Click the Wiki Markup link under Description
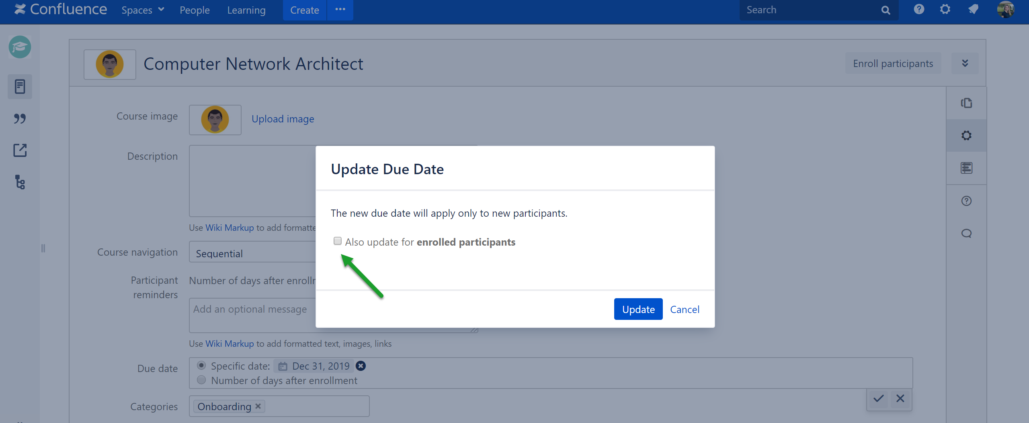 (230, 228)
